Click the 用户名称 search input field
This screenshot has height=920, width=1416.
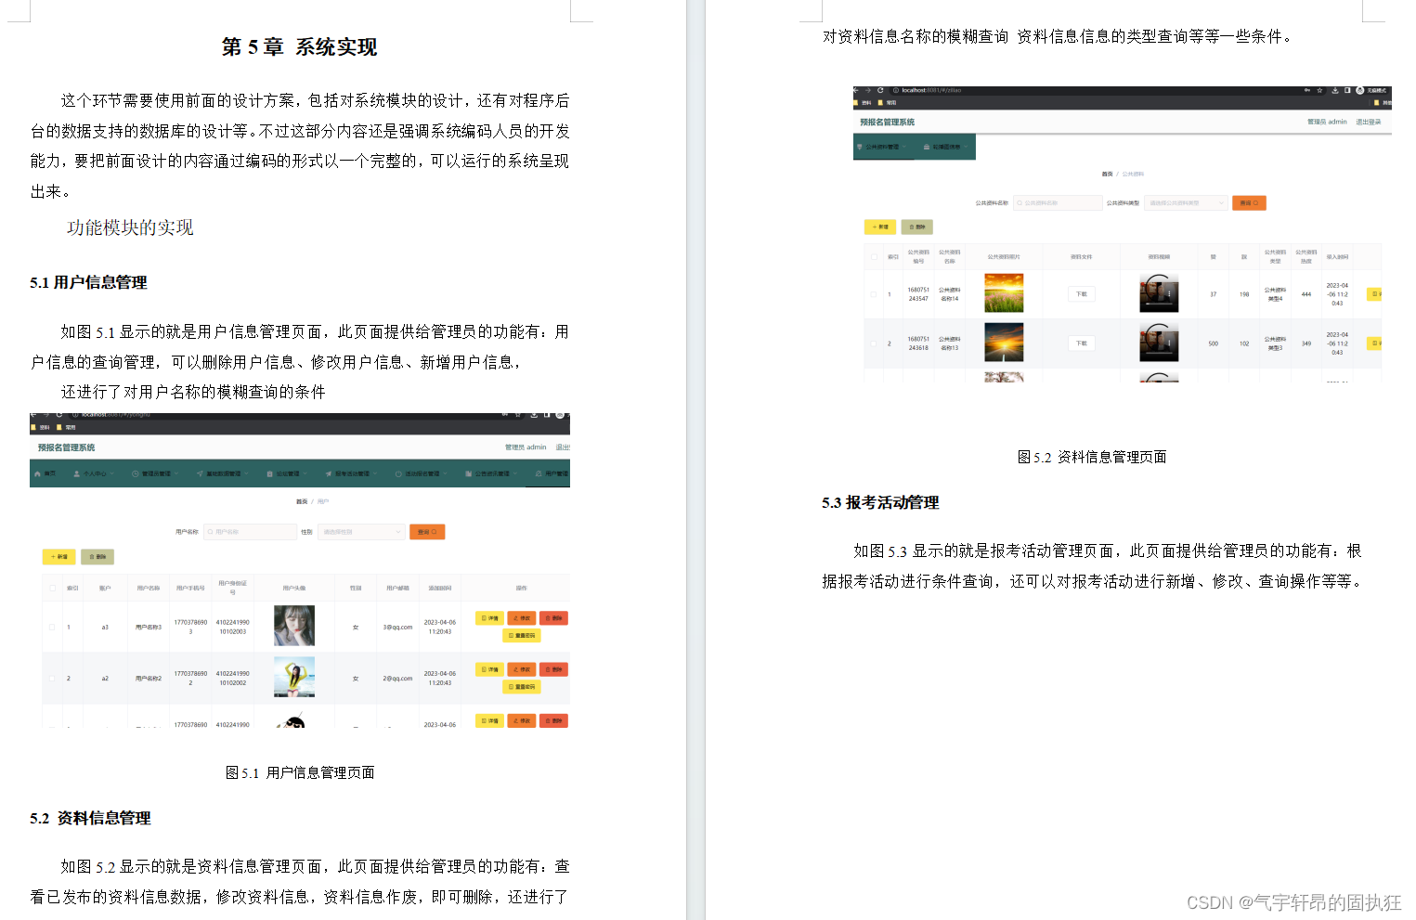(x=250, y=532)
